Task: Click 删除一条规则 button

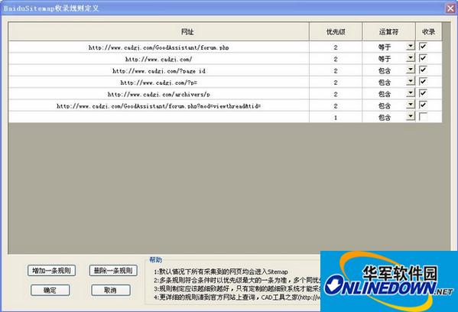Action: point(113,271)
